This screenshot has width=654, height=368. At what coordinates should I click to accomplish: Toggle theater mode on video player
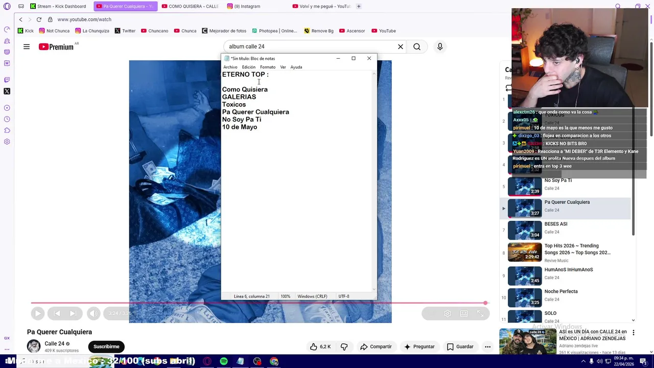[464, 313]
